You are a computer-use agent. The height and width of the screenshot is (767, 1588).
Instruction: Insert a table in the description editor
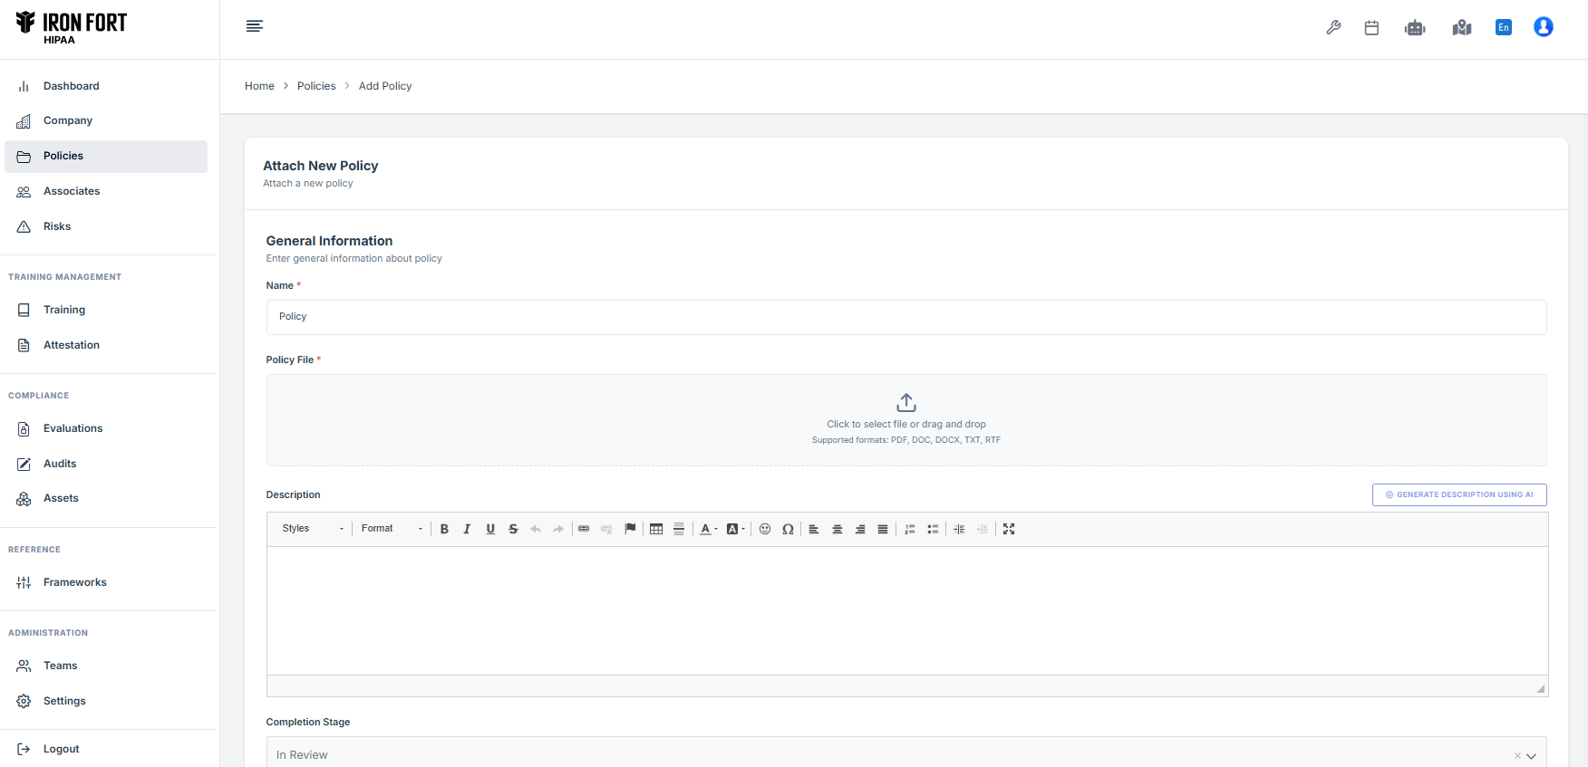(656, 529)
